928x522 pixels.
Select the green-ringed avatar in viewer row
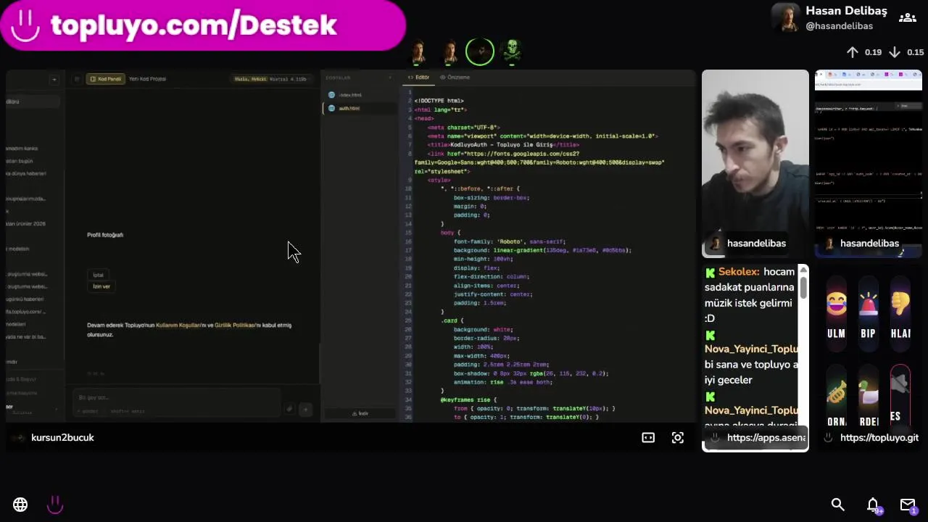[480, 51]
